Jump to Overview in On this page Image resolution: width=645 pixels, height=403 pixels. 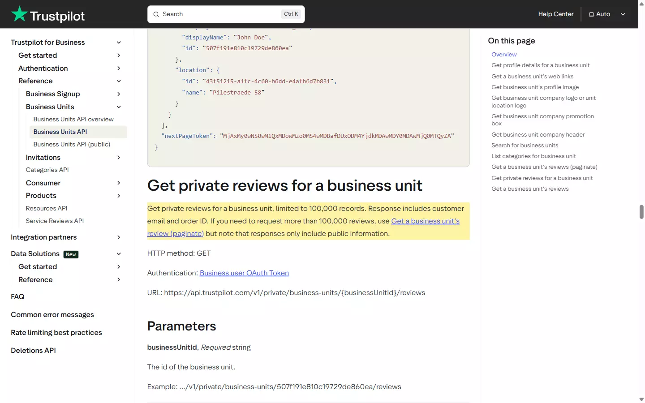(x=504, y=55)
